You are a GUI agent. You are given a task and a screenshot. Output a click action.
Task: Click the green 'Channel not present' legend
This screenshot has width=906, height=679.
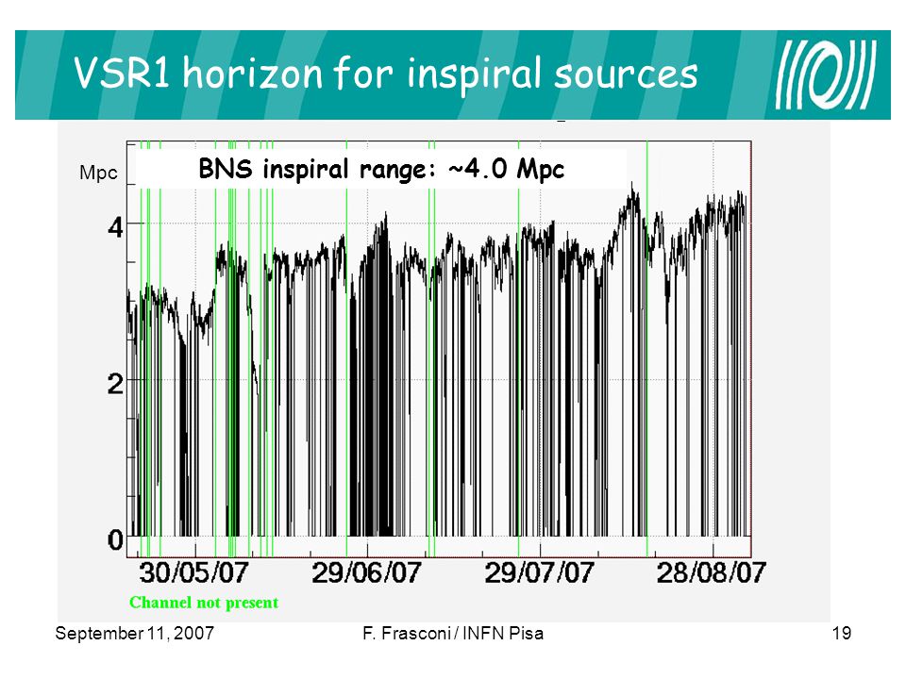coord(204,603)
